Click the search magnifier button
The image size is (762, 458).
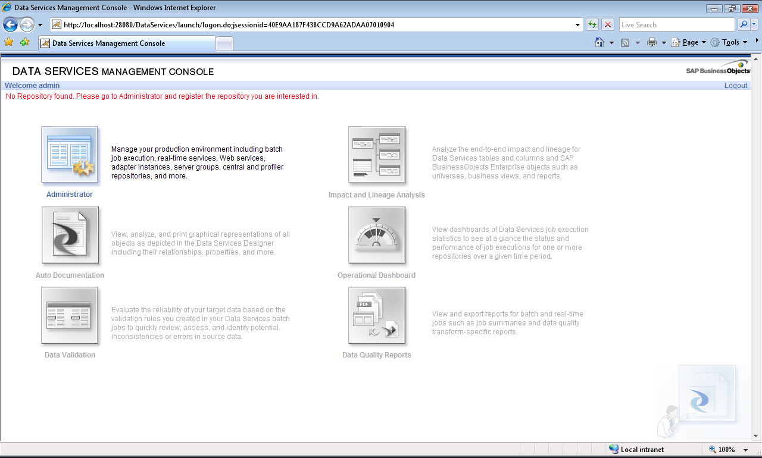coord(744,24)
